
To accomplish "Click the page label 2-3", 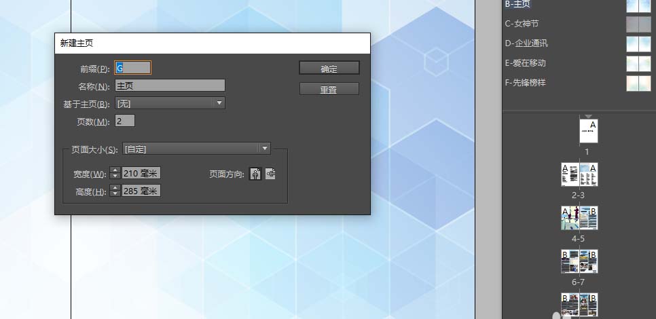I will pyautogui.click(x=578, y=195).
